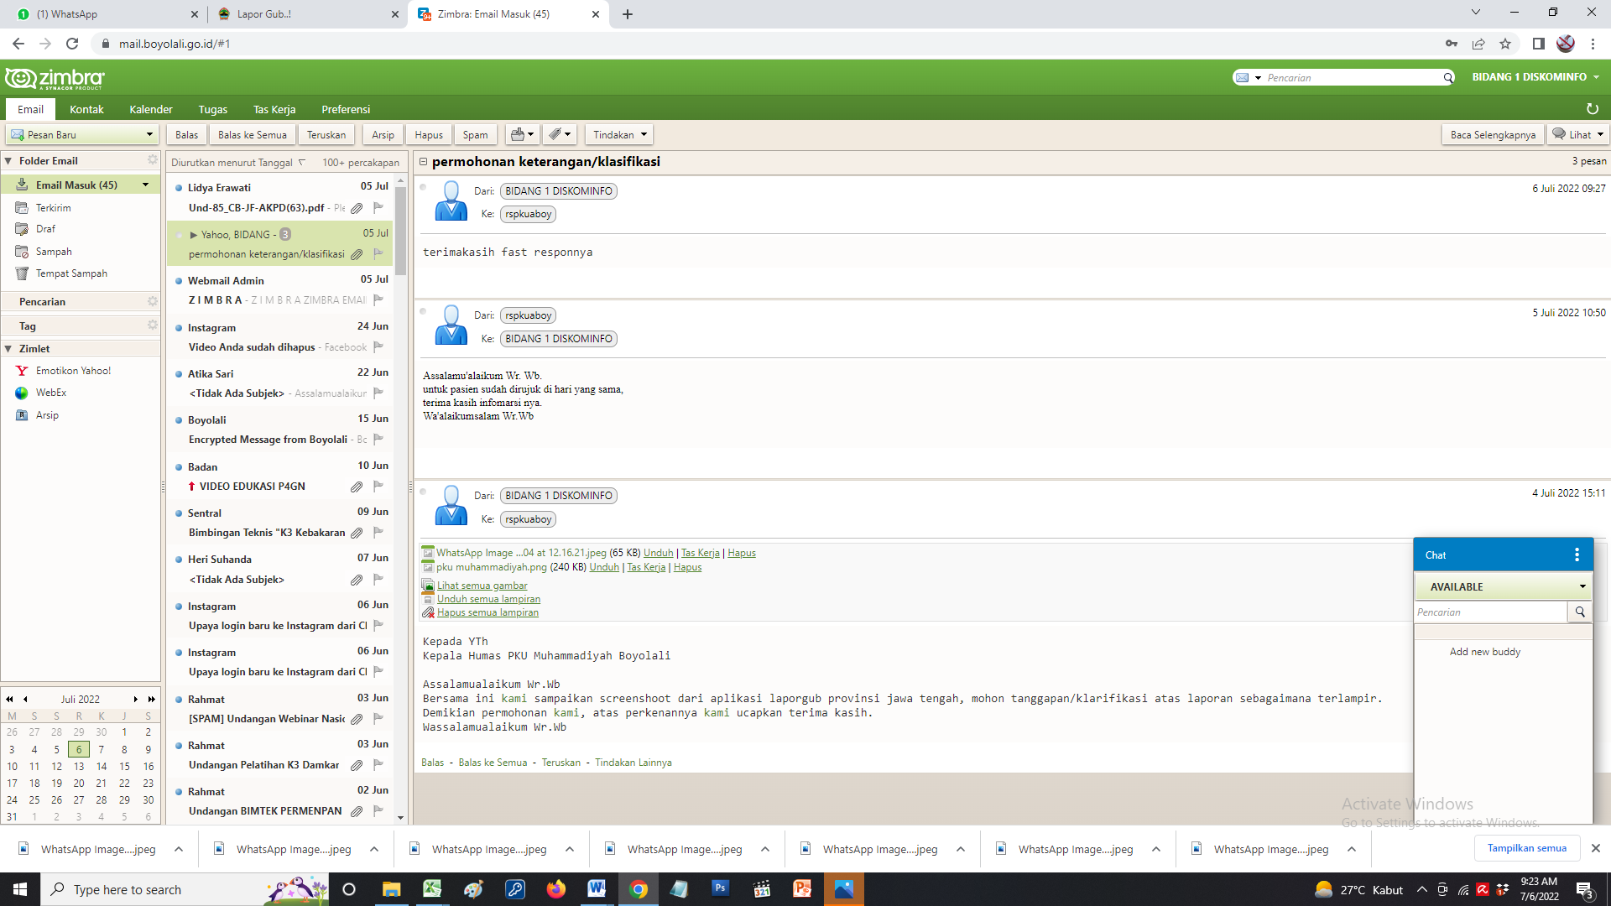Toggle unread dot for Lidya Erawati message
This screenshot has height=906, width=1611.
pyautogui.click(x=179, y=188)
